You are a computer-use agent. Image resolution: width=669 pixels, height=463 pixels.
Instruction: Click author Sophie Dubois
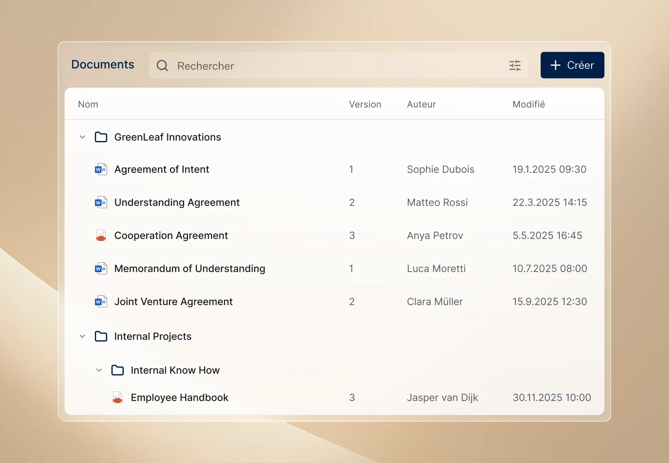pos(440,169)
